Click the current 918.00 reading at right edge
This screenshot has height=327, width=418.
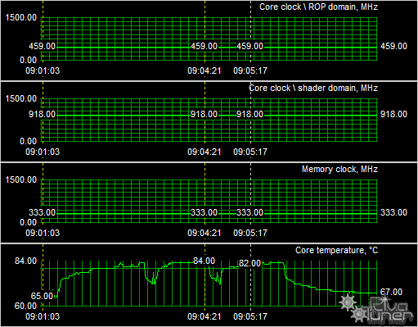(x=393, y=114)
